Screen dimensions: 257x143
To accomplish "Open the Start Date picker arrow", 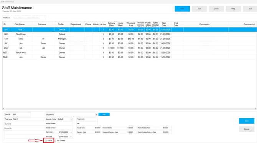I will pyautogui.click(x=71, y=132).
